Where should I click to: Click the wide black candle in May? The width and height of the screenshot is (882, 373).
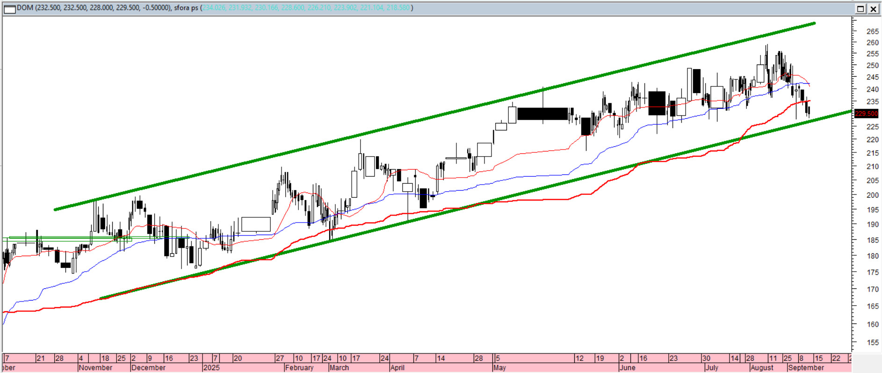pos(542,114)
